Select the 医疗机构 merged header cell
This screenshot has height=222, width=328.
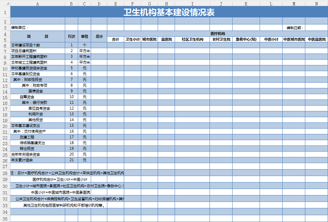click(217, 34)
